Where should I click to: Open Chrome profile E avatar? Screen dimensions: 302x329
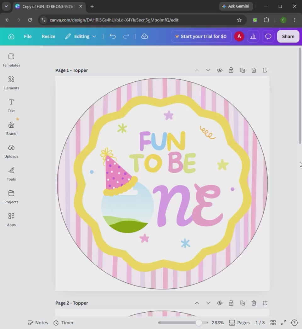pyautogui.click(x=283, y=20)
